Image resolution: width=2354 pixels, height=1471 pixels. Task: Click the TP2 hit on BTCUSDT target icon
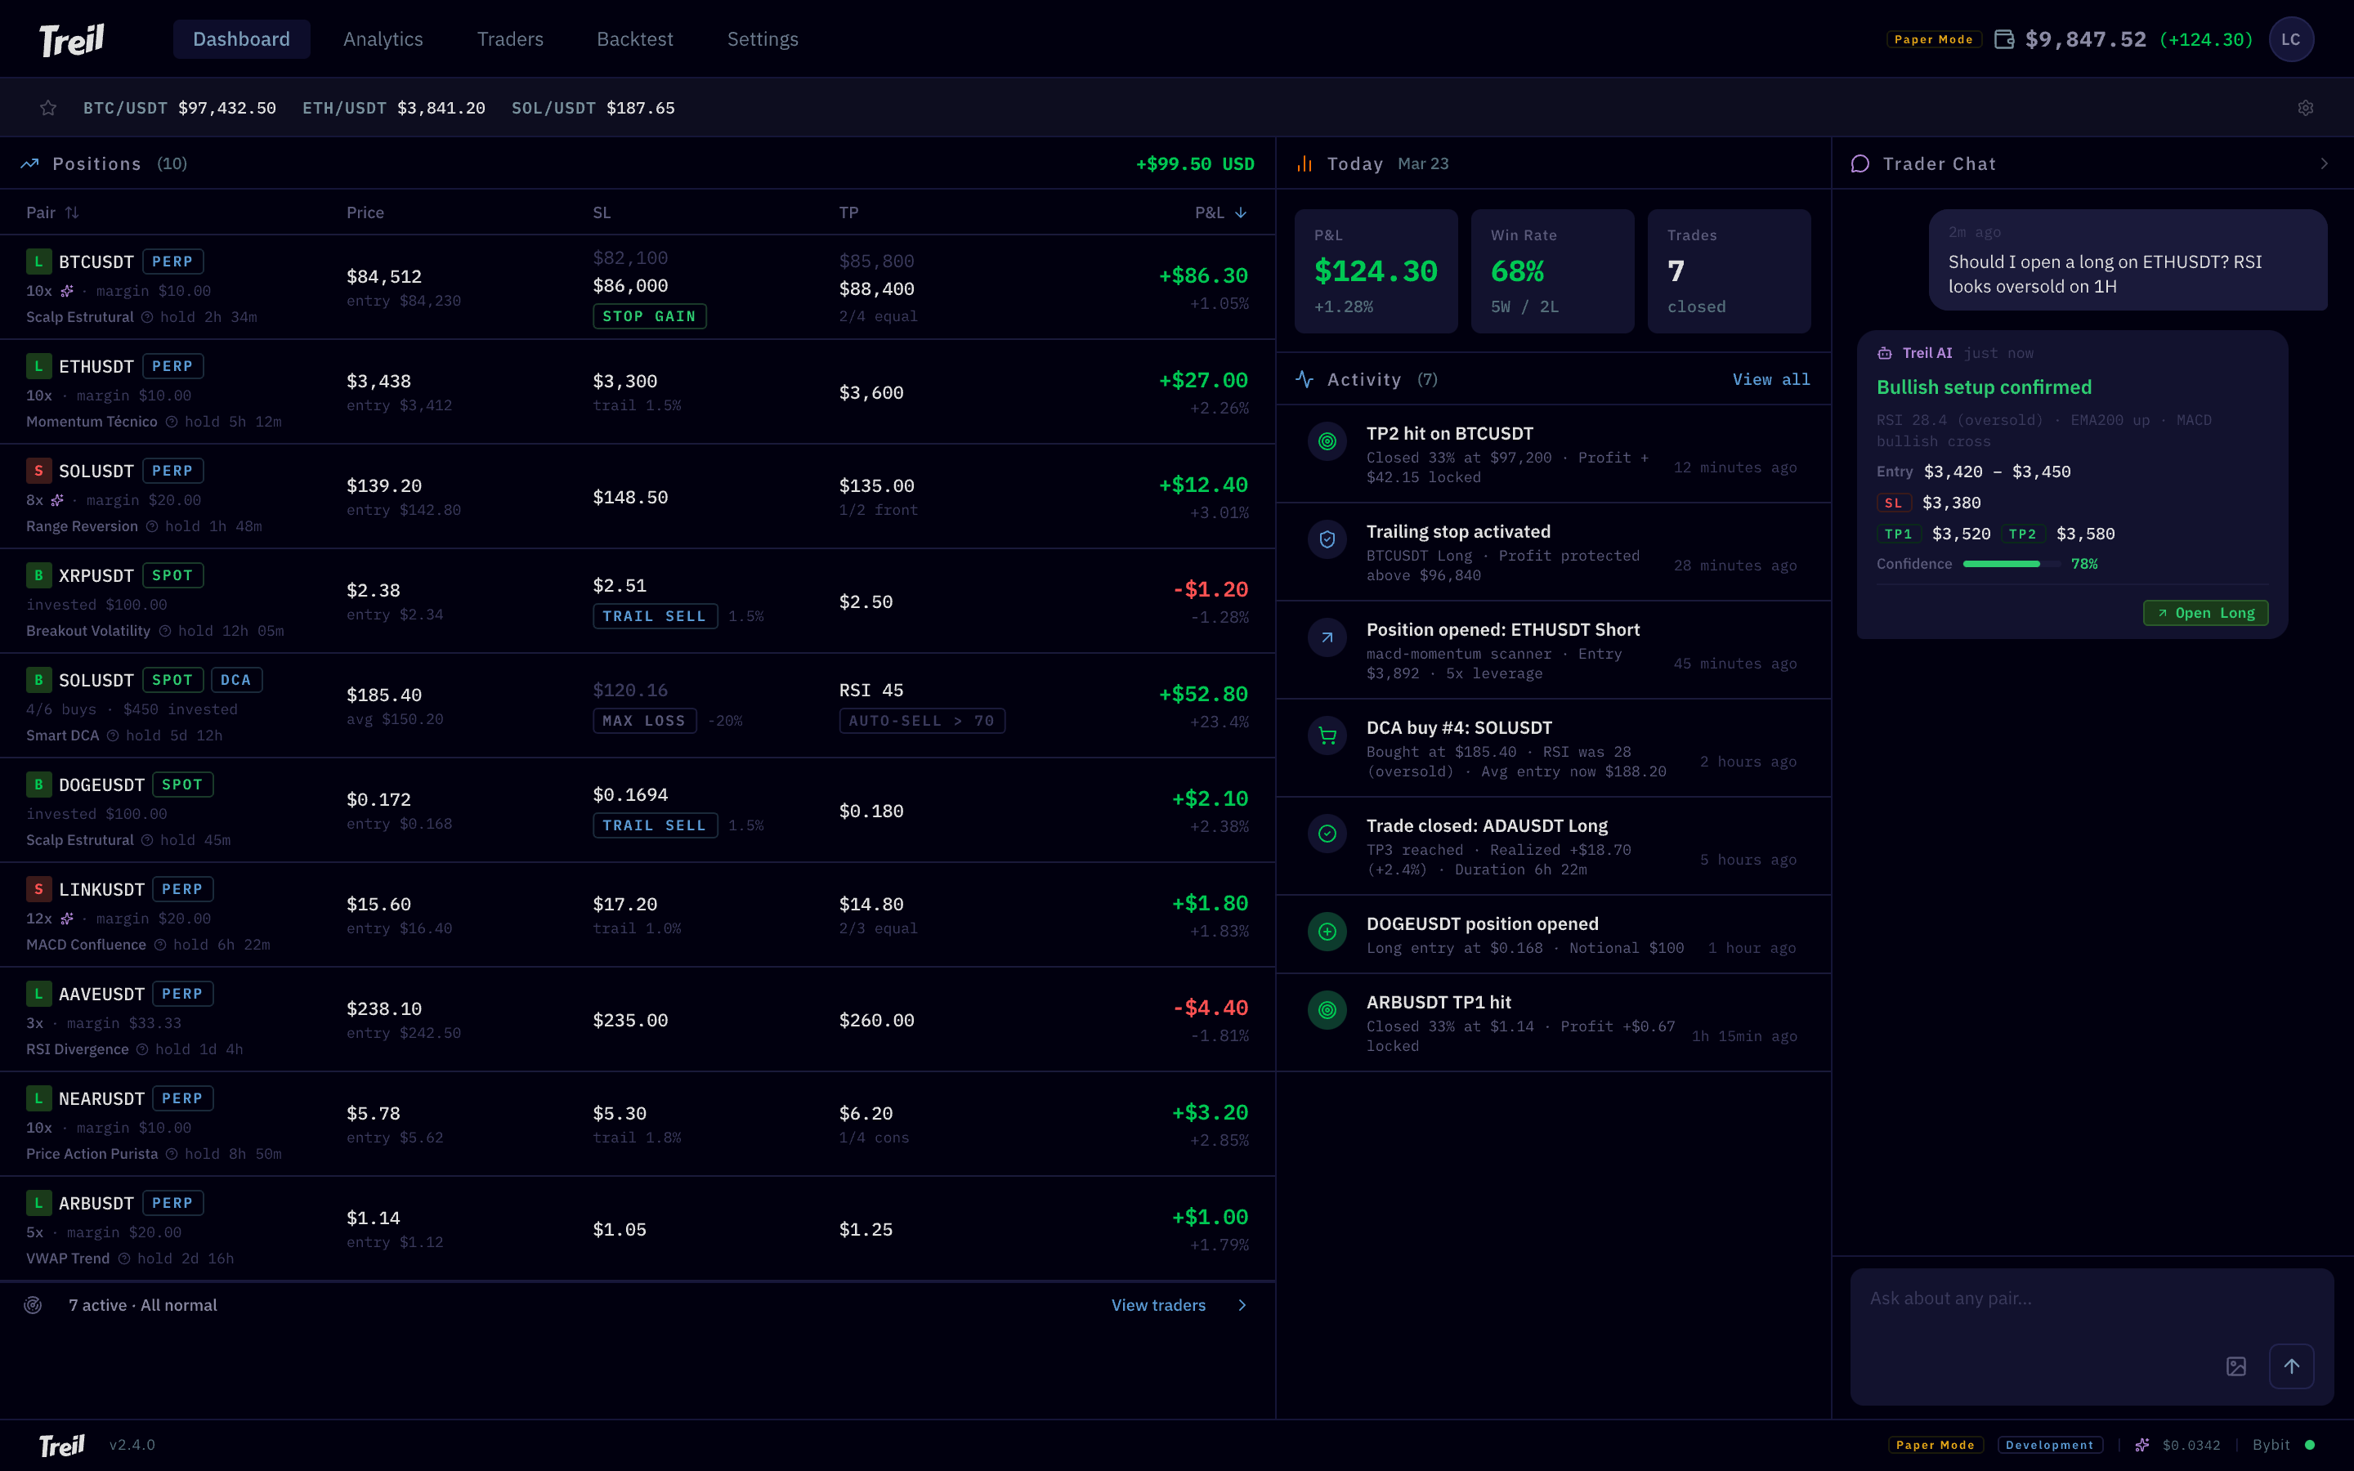[1327, 441]
